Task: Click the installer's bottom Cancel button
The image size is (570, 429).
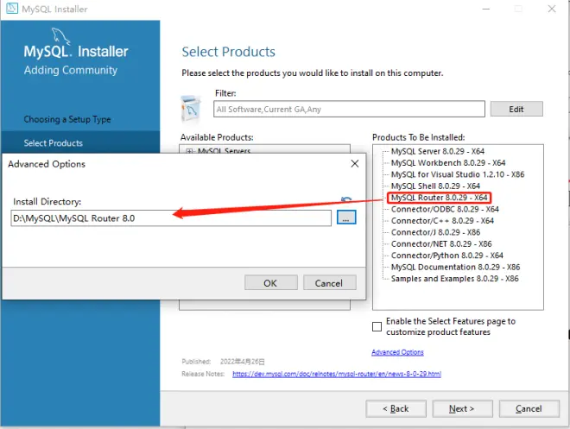Action: click(x=529, y=408)
